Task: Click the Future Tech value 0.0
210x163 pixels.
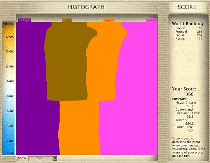Action: tap(191, 130)
